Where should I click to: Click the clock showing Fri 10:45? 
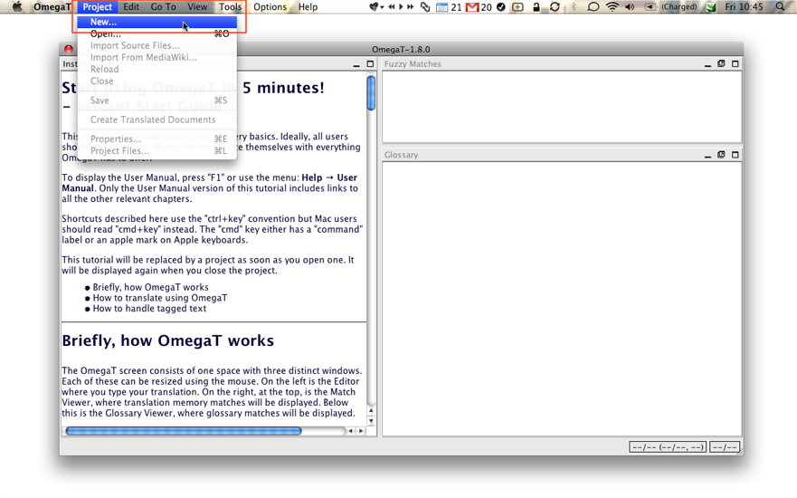pyautogui.click(x=744, y=6)
